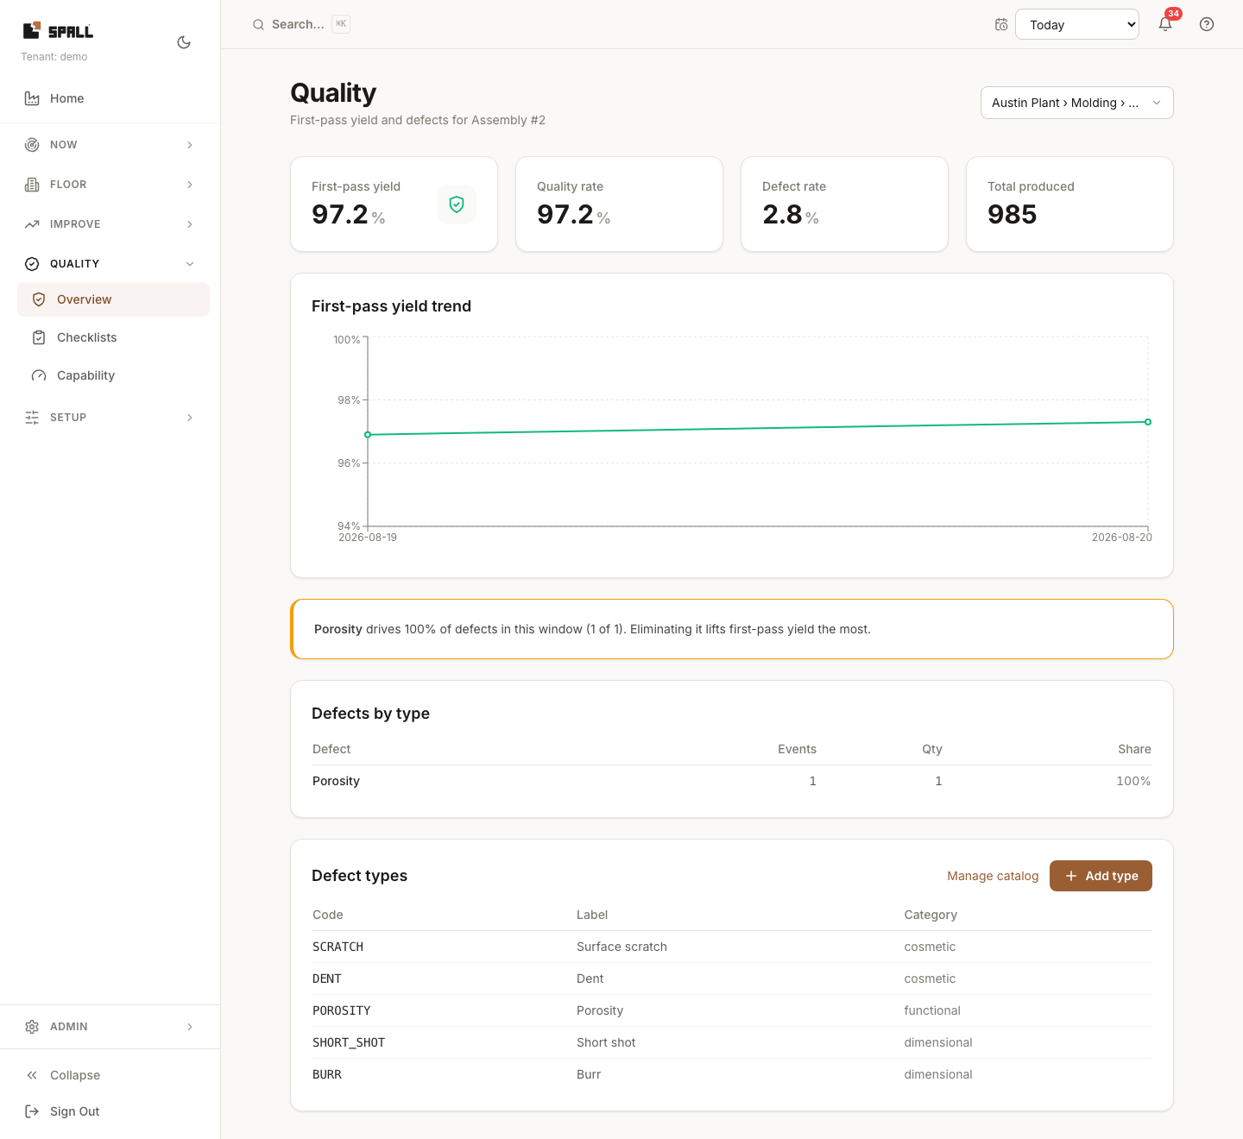This screenshot has height=1139, width=1243.
Task: Click the Quality rate 97.2 value
Action: pos(565,214)
